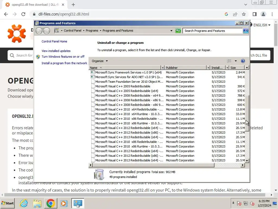Click the program list horizontal scrollbar thumb
The height and width of the screenshot is (209, 278).
(x=154, y=165)
